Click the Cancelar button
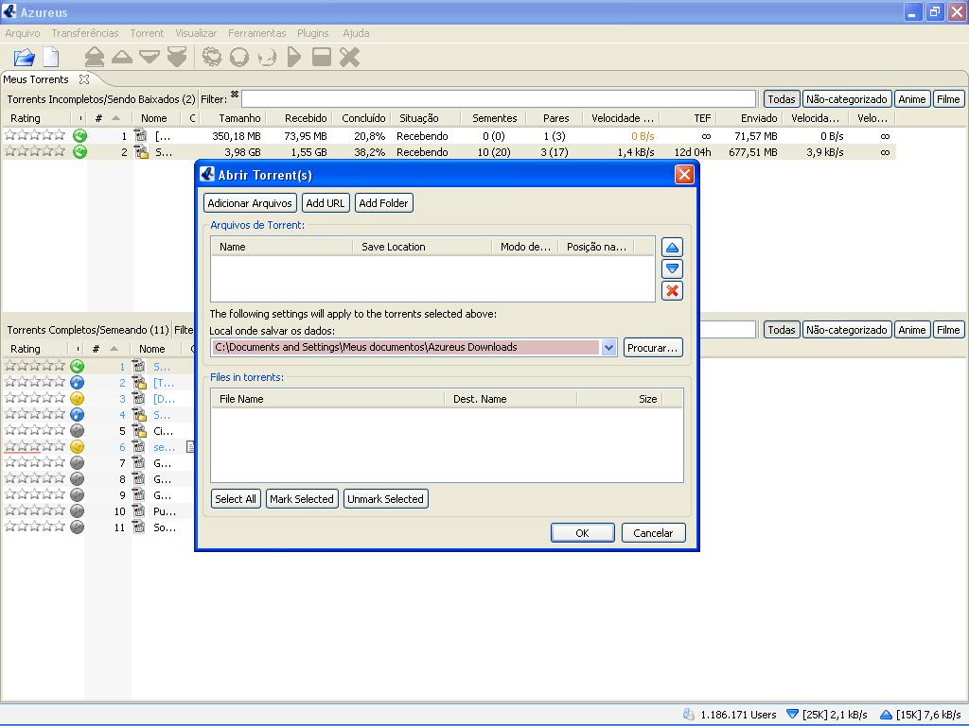 pyautogui.click(x=653, y=533)
